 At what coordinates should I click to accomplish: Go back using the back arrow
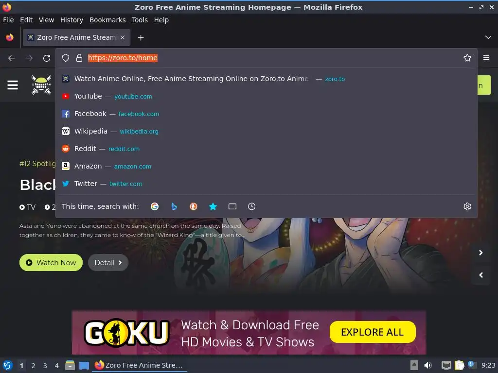tap(12, 58)
